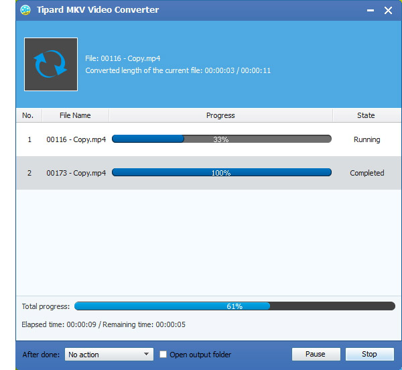Click the 100% progress bar

pos(222,172)
